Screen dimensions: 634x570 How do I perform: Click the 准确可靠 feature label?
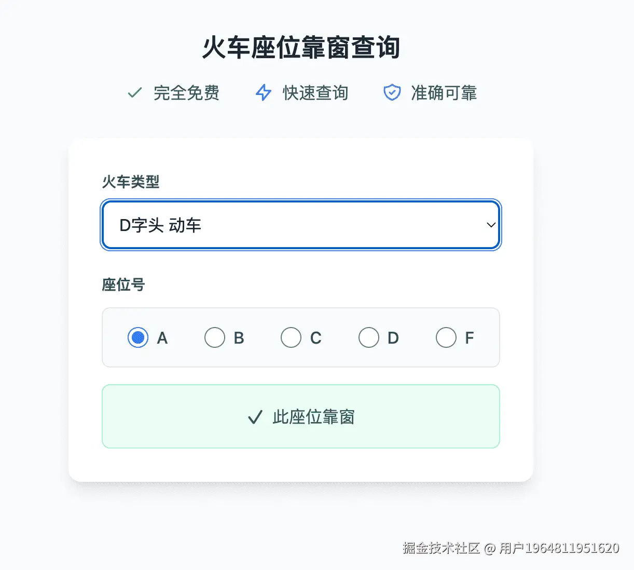pos(444,93)
